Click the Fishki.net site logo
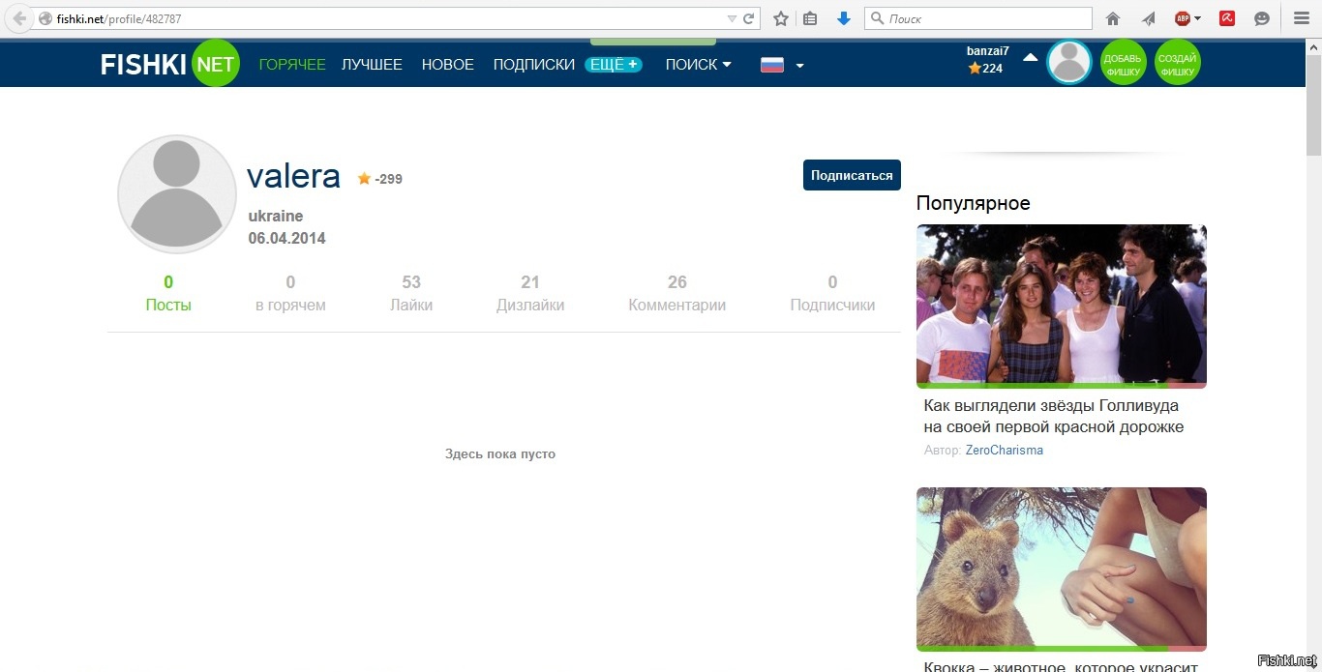The image size is (1322, 672). click(x=169, y=64)
